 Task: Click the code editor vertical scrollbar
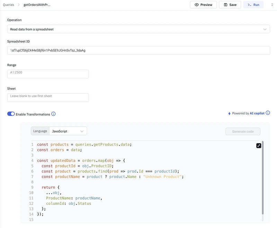pyautogui.click(x=263, y=178)
